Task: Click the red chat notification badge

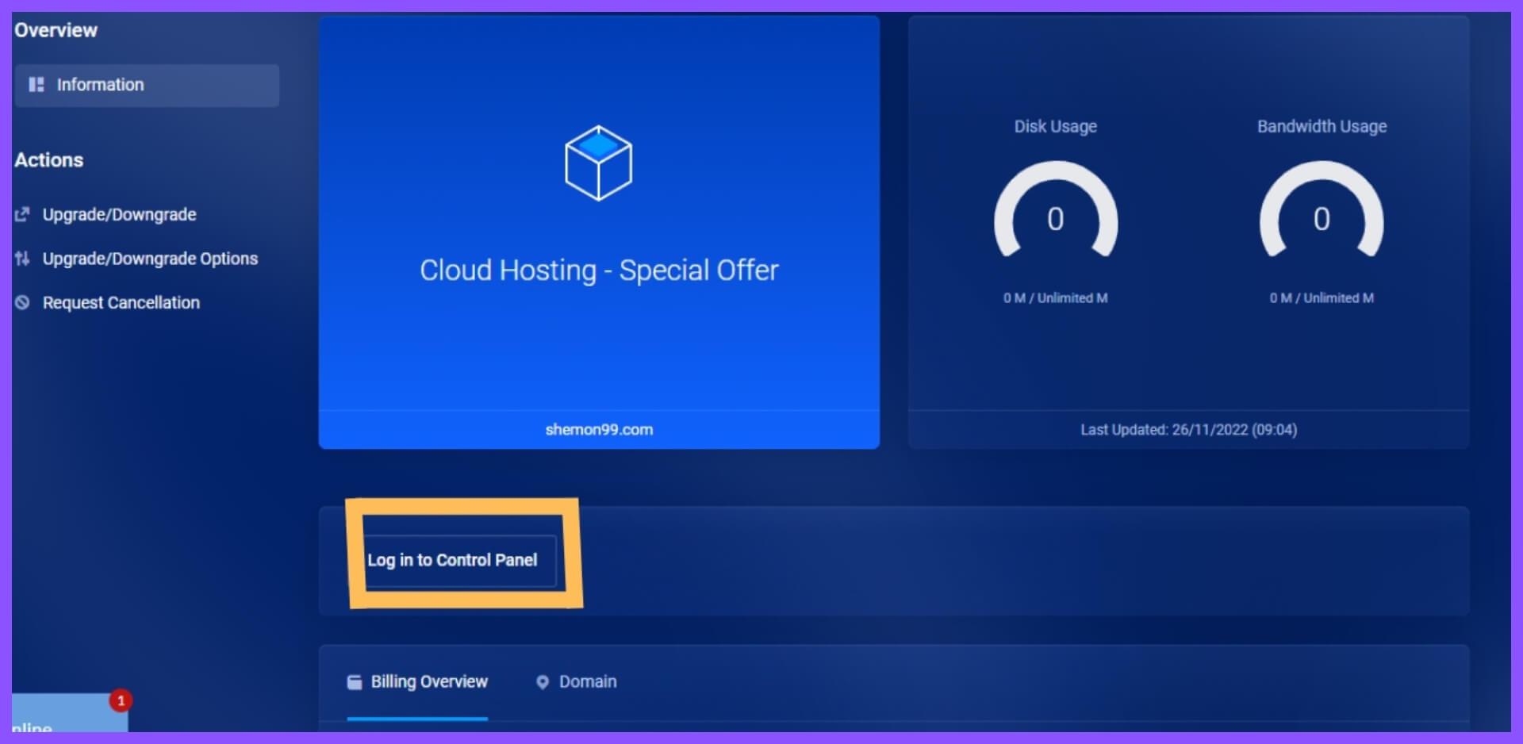Action: 121,700
